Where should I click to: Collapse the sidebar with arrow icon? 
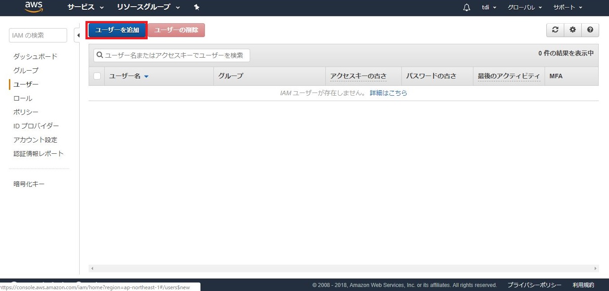[x=78, y=35]
